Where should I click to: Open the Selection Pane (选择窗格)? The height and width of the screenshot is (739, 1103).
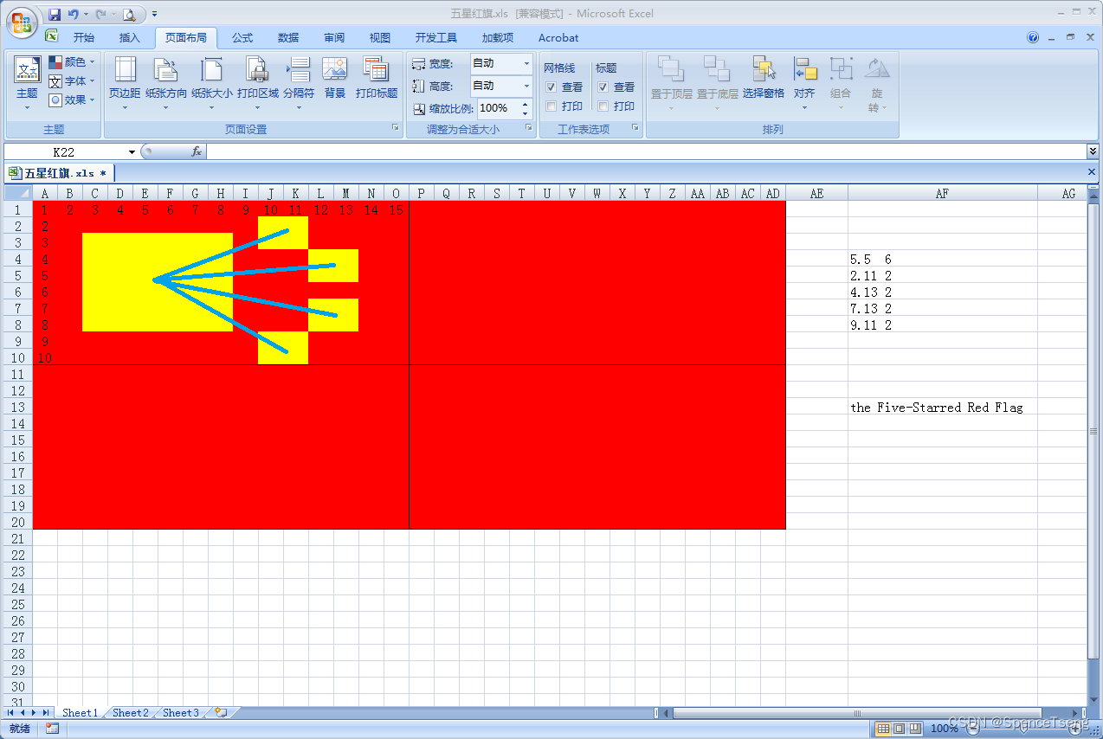point(763,78)
